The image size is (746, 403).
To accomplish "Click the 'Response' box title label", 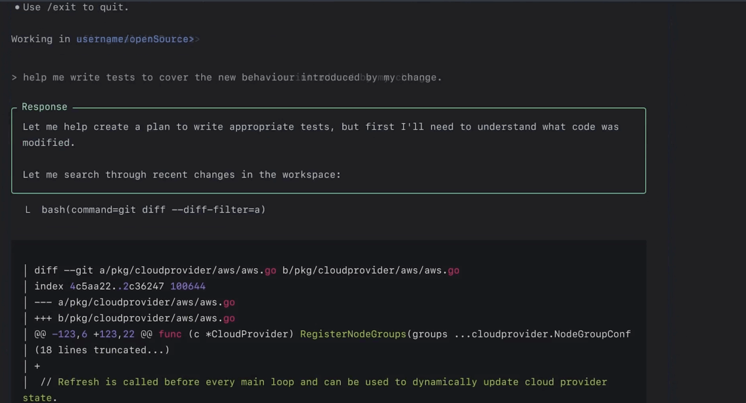I will coord(44,107).
